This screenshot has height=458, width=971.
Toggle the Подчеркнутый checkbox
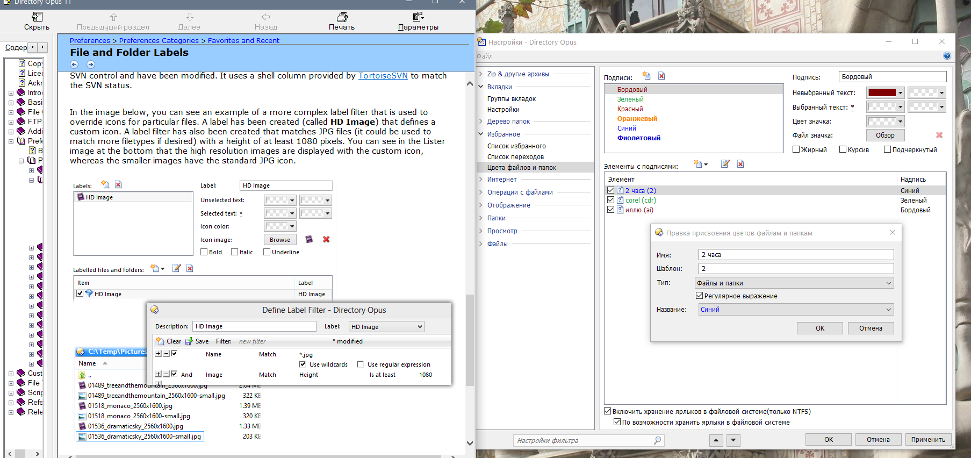tap(888, 149)
